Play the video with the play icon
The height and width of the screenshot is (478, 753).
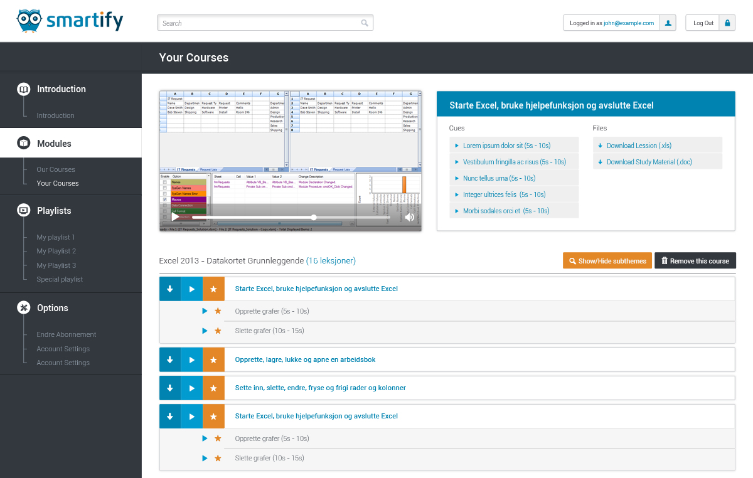click(x=175, y=217)
